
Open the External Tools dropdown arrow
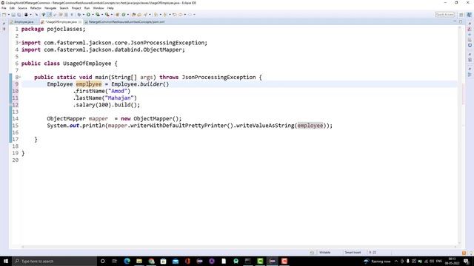[x=112, y=15]
